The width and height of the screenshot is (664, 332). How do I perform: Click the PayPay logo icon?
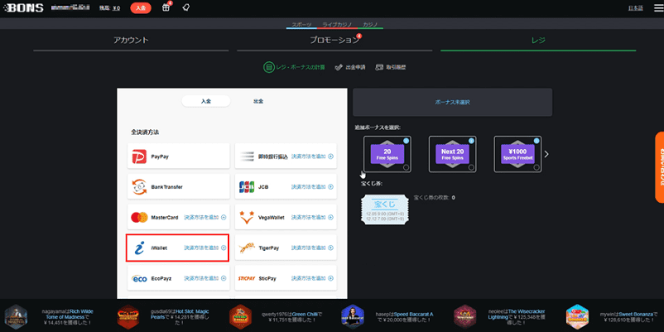point(139,156)
